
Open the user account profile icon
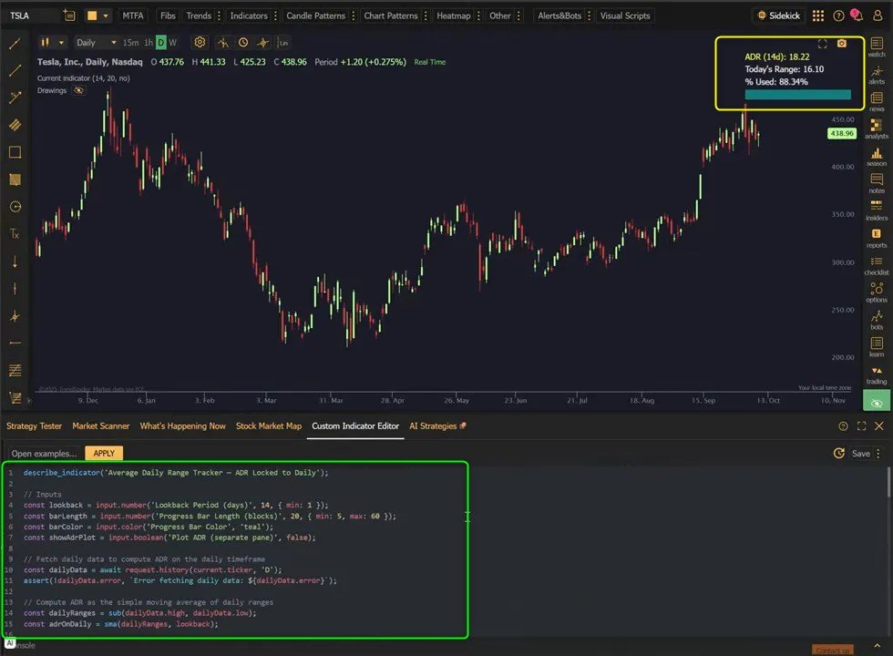[878, 16]
